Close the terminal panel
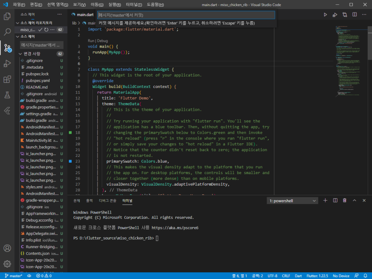This screenshot has width=372, height=279. click(x=364, y=201)
